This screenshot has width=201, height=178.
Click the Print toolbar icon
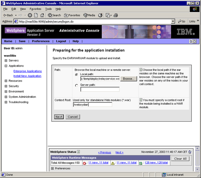click(x=116, y=15)
